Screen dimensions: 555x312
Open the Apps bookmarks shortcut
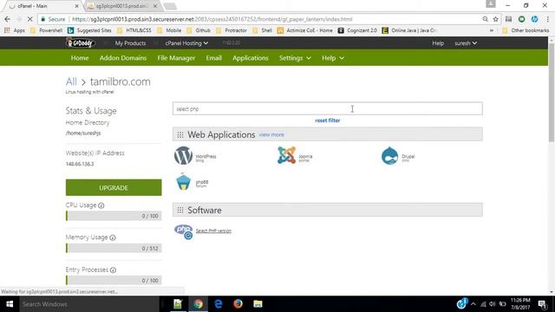click(15, 30)
